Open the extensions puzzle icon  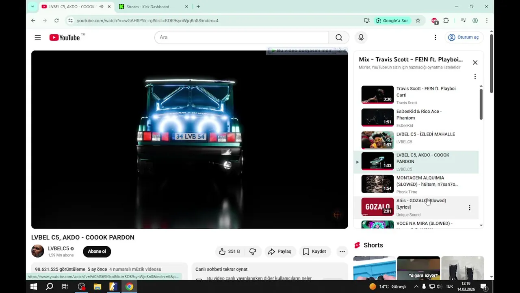tap(446, 20)
